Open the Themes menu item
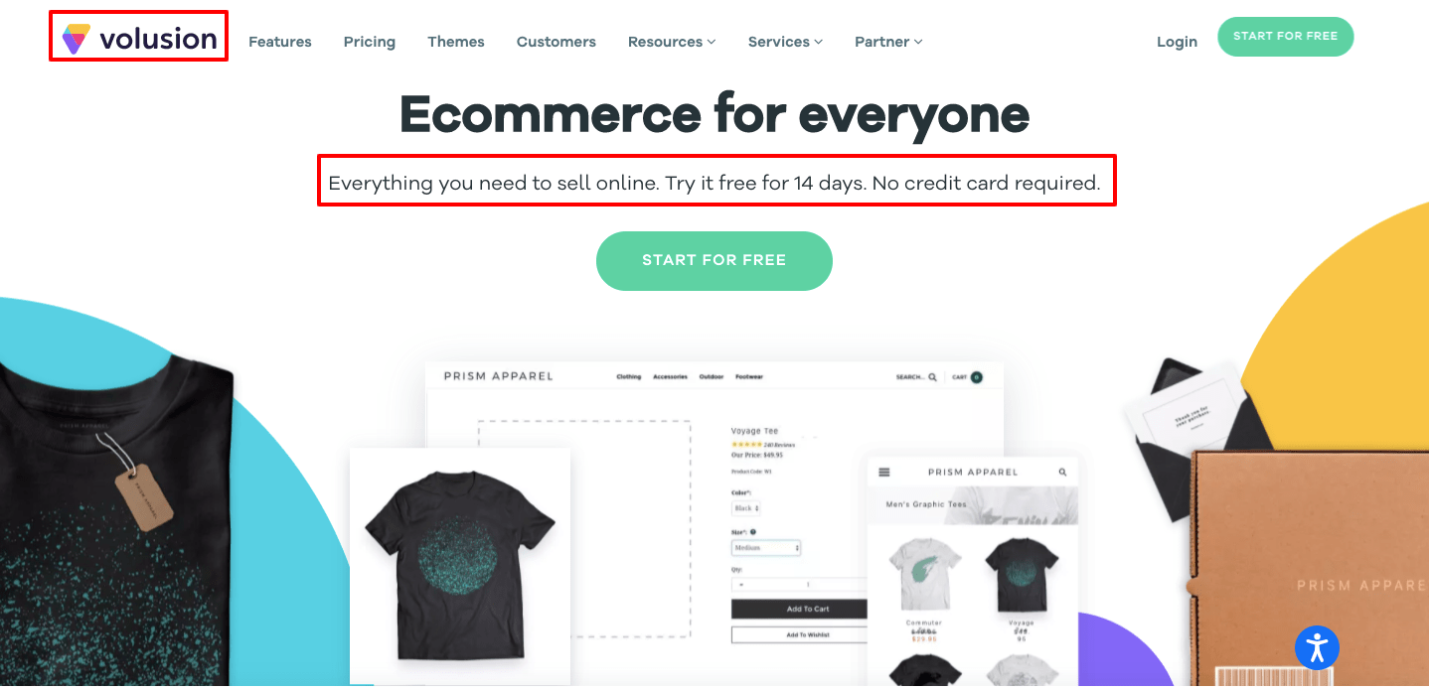Viewport: 1429px width, 690px height. click(456, 42)
